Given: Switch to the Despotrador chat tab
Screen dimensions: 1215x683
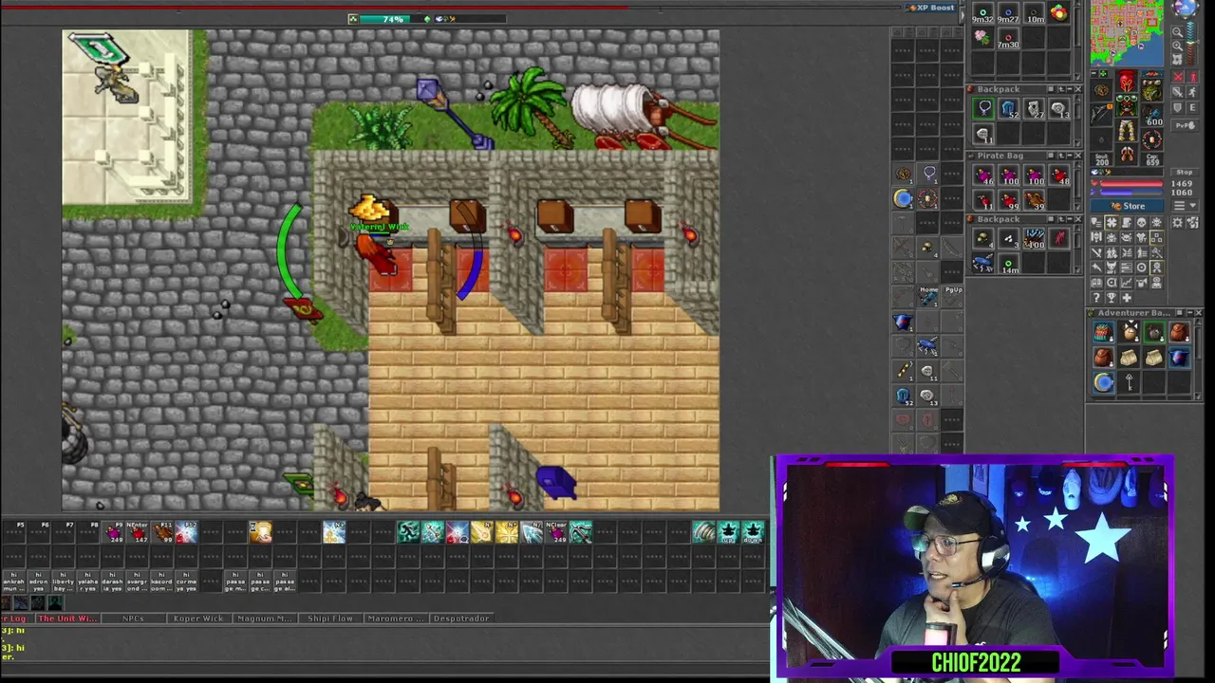Looking at the screenshot, I should pos(461,618).
